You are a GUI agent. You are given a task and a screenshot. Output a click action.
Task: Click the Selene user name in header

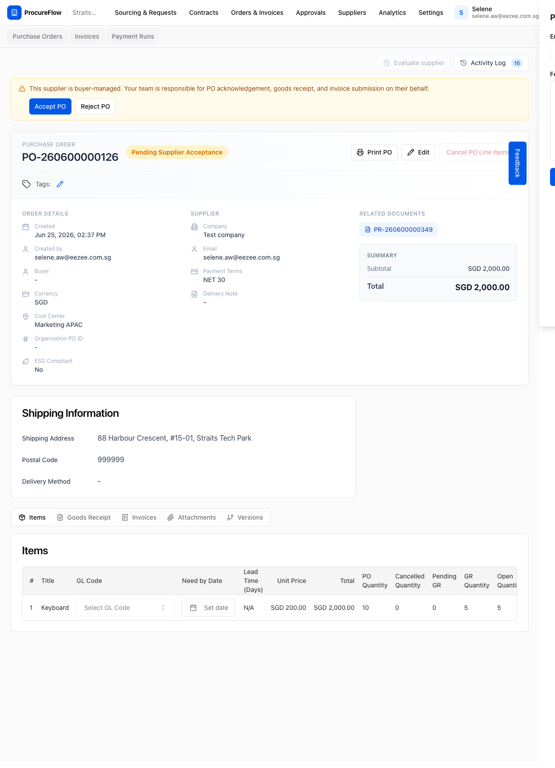pyautogui.click(x=482, y=9)
